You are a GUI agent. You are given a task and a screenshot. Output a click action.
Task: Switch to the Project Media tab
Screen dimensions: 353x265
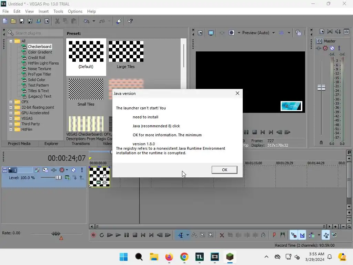point(19,144)
